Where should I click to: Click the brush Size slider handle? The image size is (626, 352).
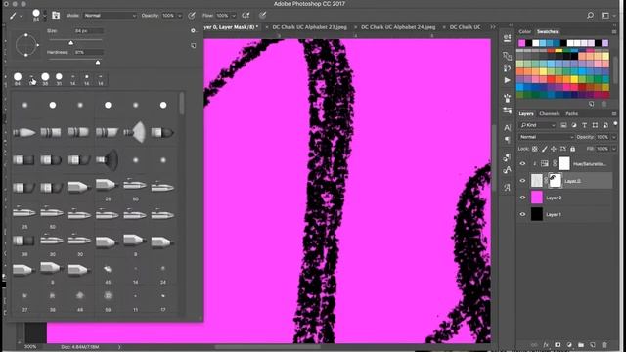point(71,42)
